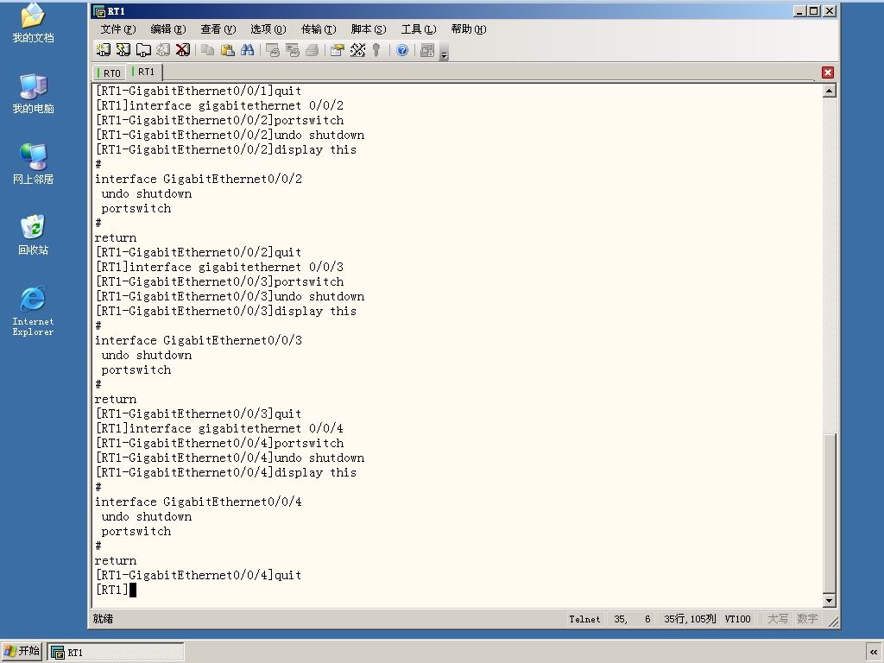Image resolution: width=884 pixels, height=663 pixels.
Task: Open the 我的文档 desktop icon
Action: [34, 22]
